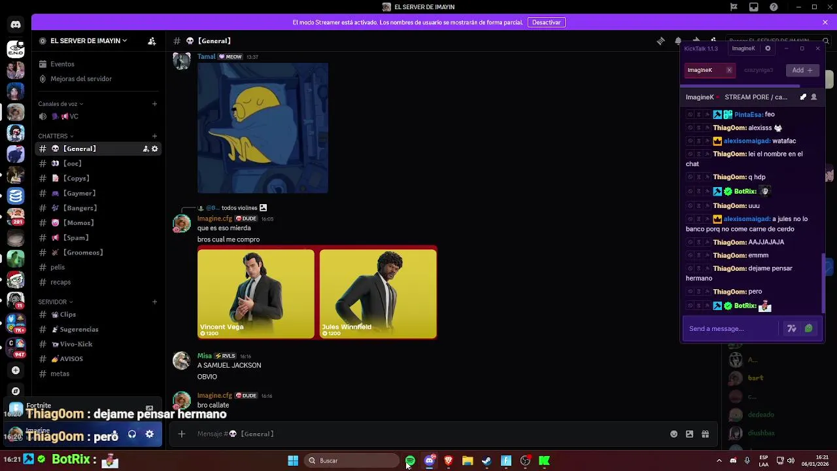Screen dimensions: 837x471
Task: Dismiss the streamer mode banner
Action: (x=825, y=22)
